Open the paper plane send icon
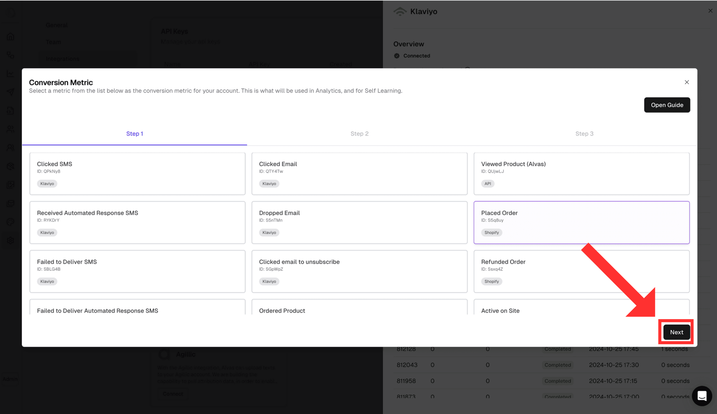The height and width of the screenshot is (414, 717). coord(11,92)
